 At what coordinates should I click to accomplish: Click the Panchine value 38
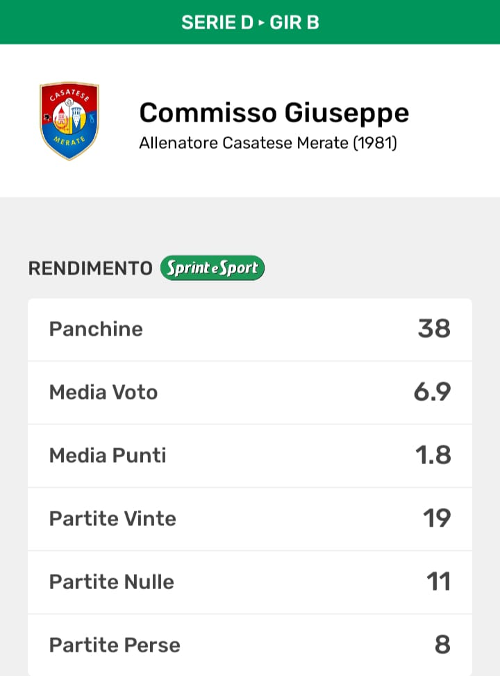point(434,329)
